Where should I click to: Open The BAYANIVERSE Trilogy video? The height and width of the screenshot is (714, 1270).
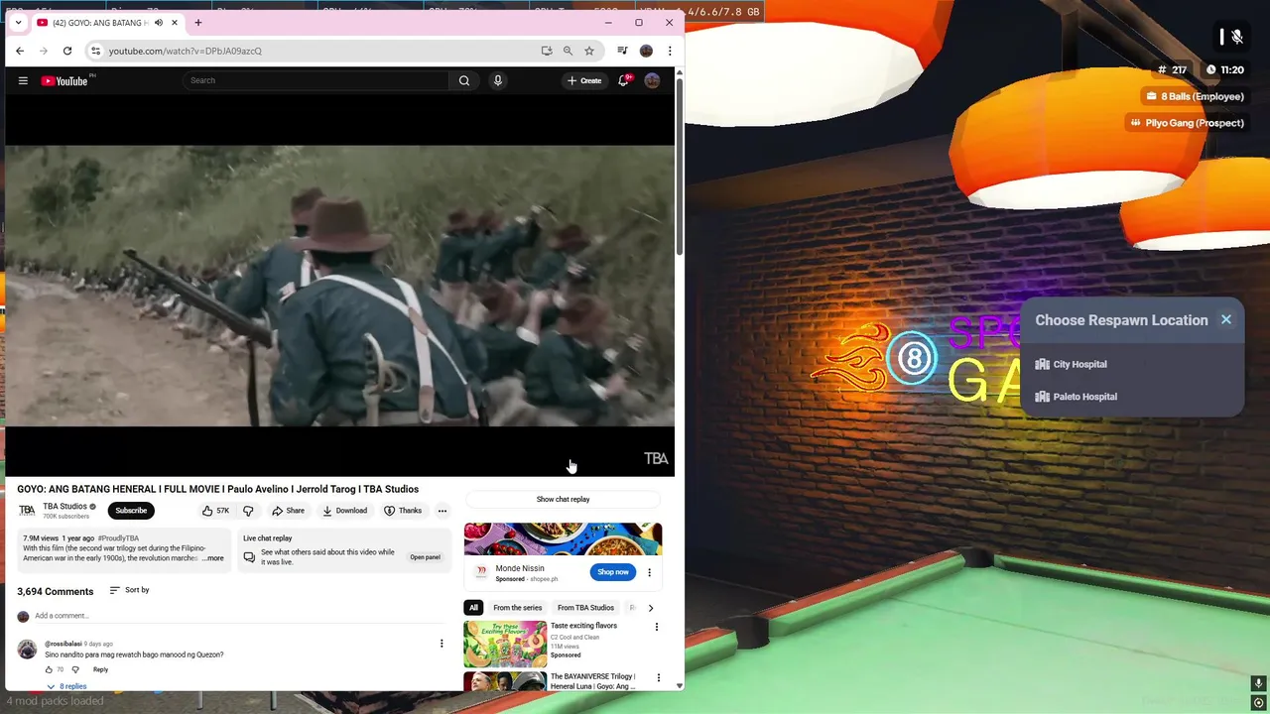(x=592, y=681)
